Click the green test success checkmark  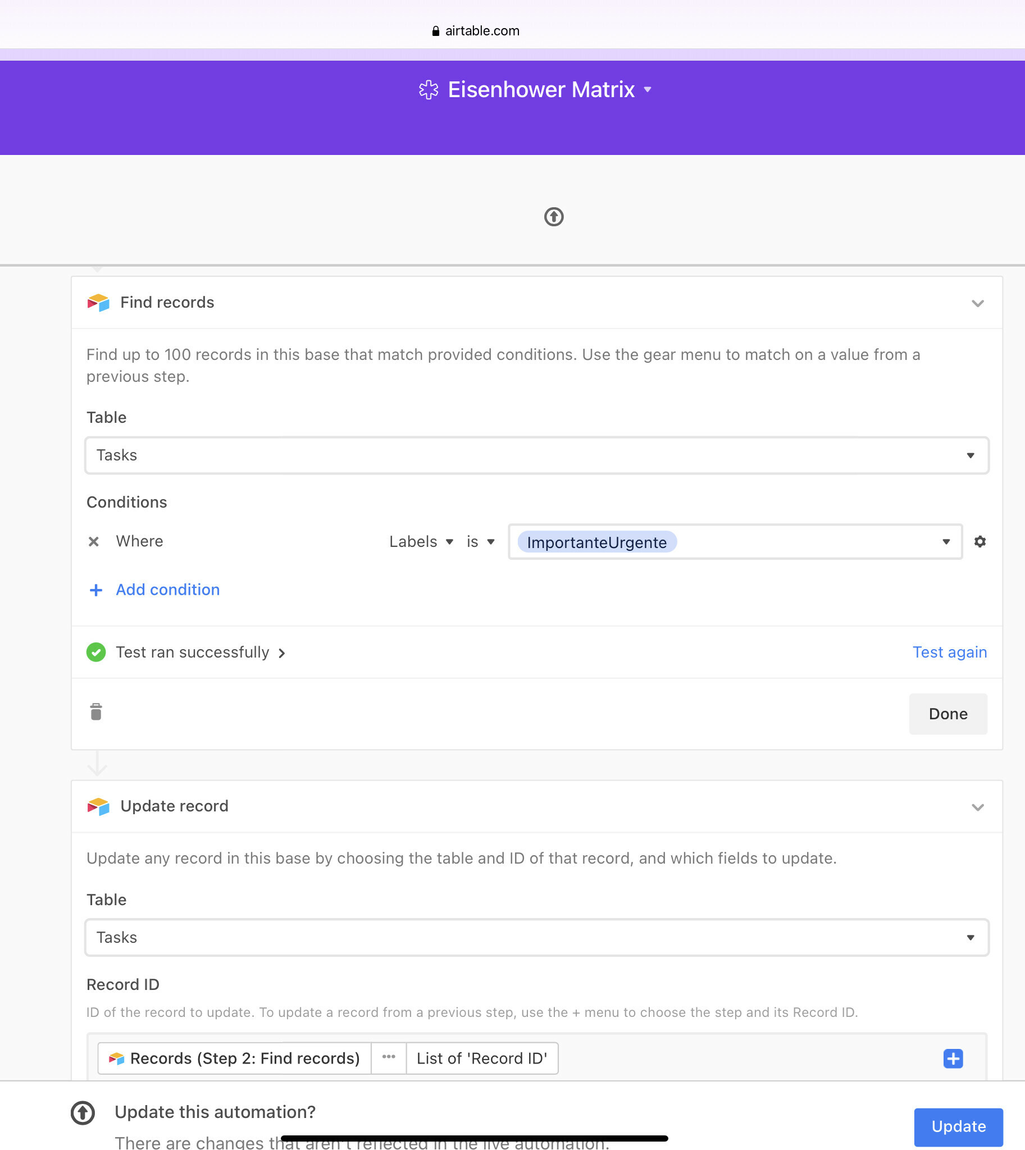click(95, 652)
